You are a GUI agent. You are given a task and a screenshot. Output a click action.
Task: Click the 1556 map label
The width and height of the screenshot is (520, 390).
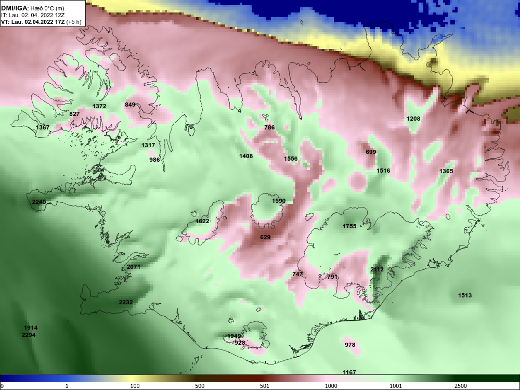(291, 159)
